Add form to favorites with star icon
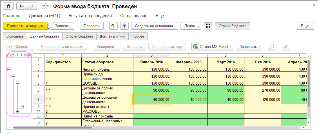The width and height of the screenshot is (319, 134). pos(45,6)
